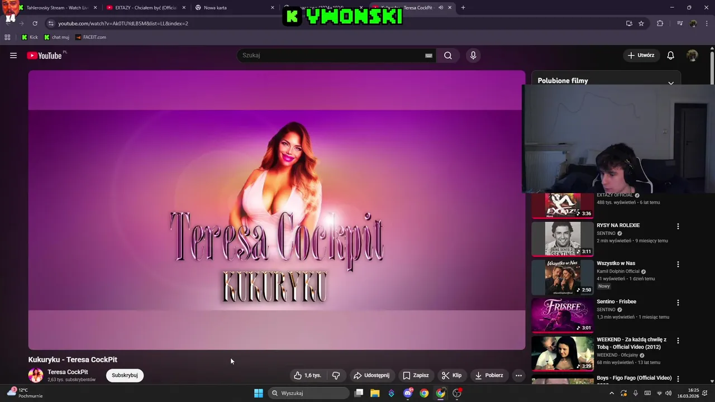Viewport: 715px width, 402px height.
Task: Switch to Nowa karta tab
Action: [x=233, y=8]
